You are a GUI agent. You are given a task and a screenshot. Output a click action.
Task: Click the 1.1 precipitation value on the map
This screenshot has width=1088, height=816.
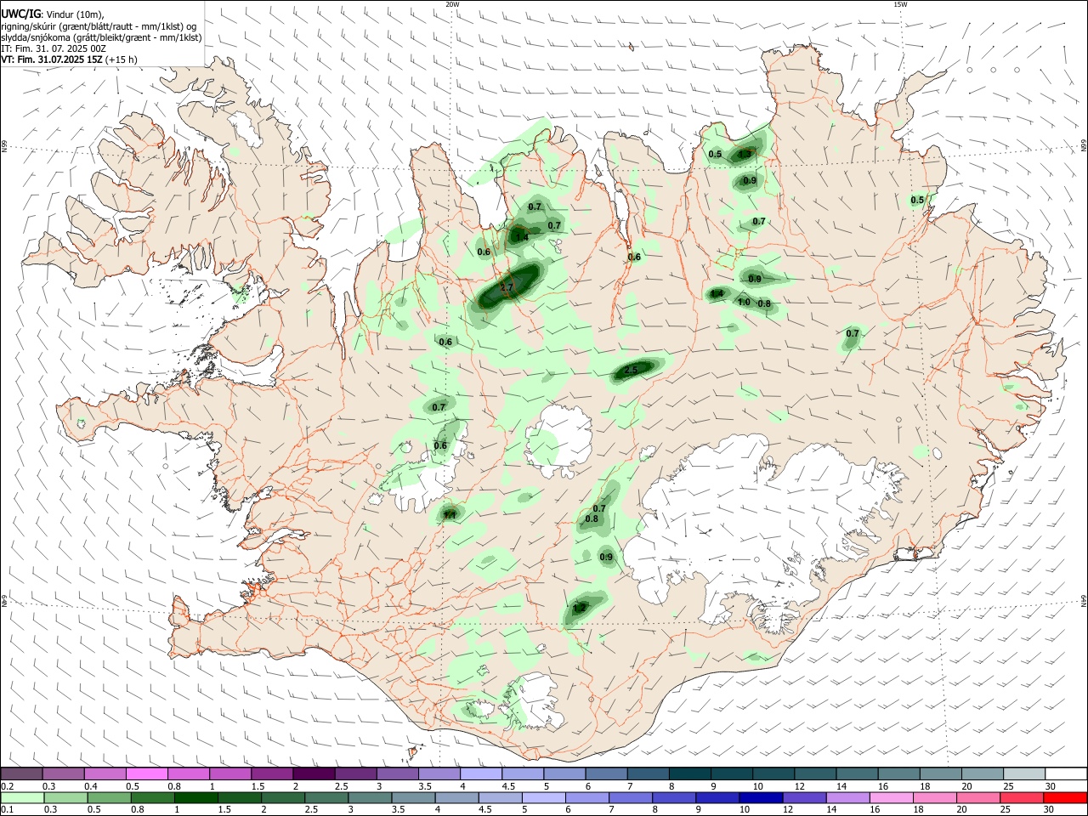[x=450, y=515]
